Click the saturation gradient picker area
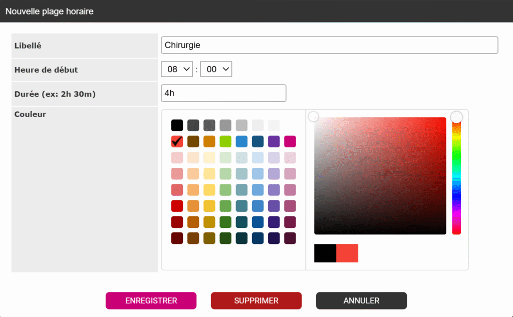This screenshot has height=317, width=513. (x=380, y=176)
